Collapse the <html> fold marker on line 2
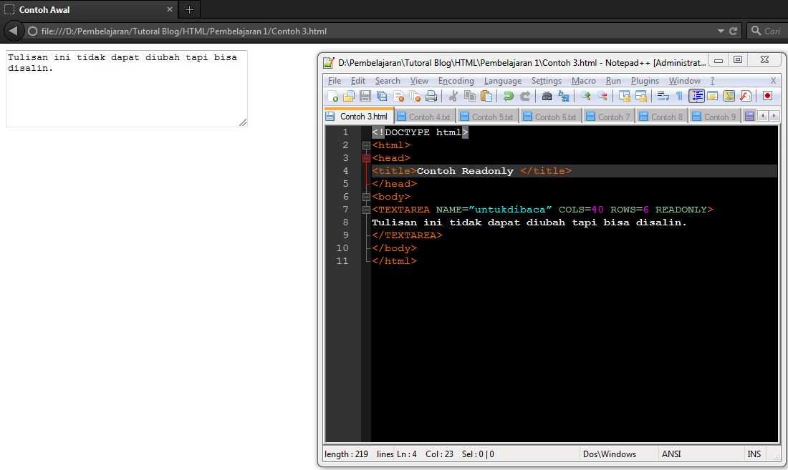Viewport: 788px width, 470px height. click(x=366, y=145)
